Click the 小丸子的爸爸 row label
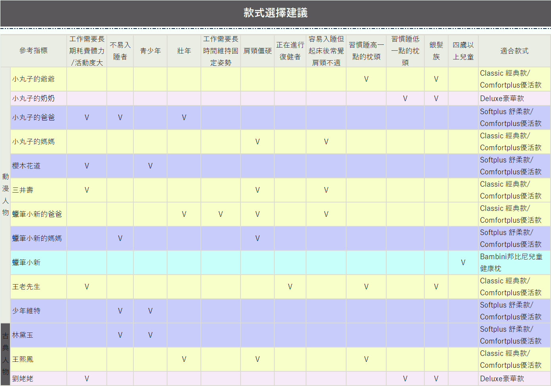This screenshot has width=551, height=386. click(x=39, y=117)
